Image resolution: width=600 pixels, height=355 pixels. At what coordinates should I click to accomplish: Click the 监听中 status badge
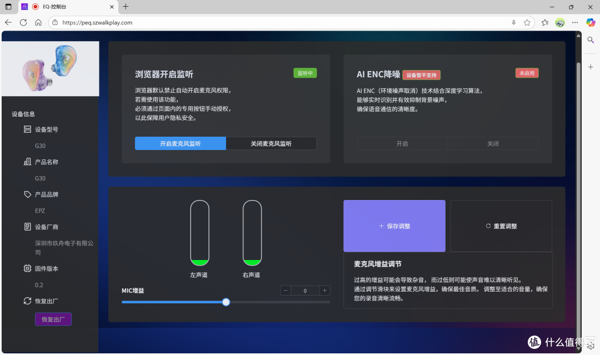[x=305, y=73]
